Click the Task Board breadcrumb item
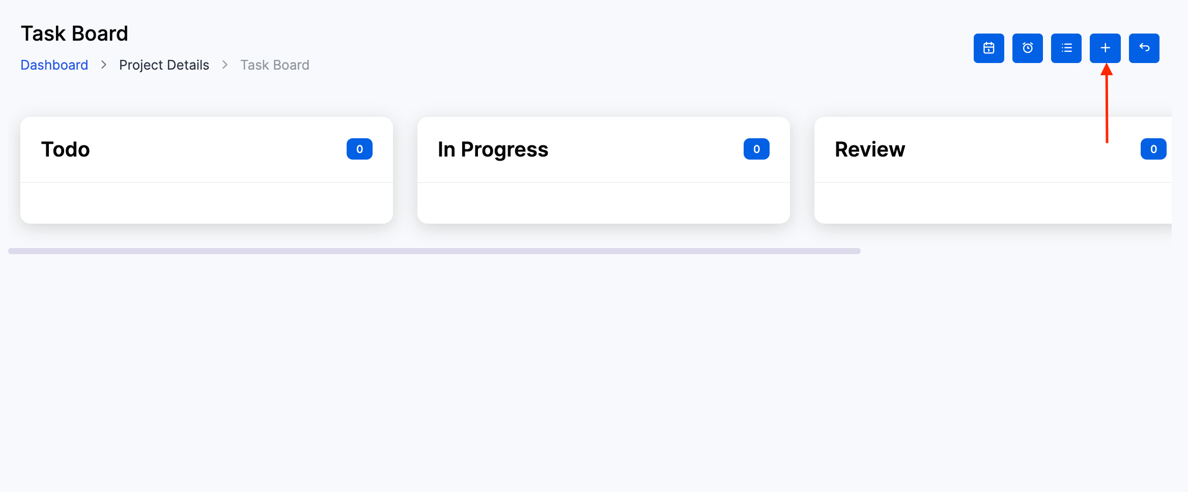 pos(275,65)
